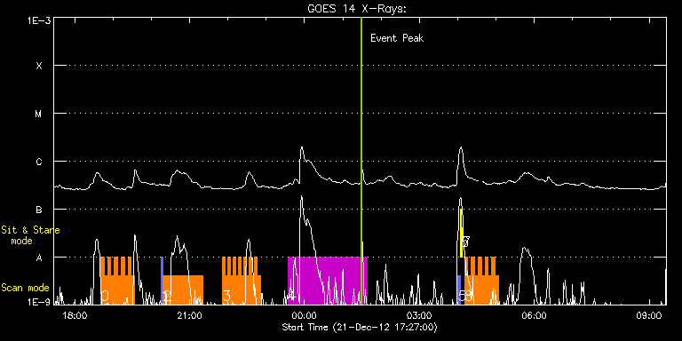Click the Scan mode legend label
The width and height of the screenshot is (682, 341).
(x=25, y=288)
